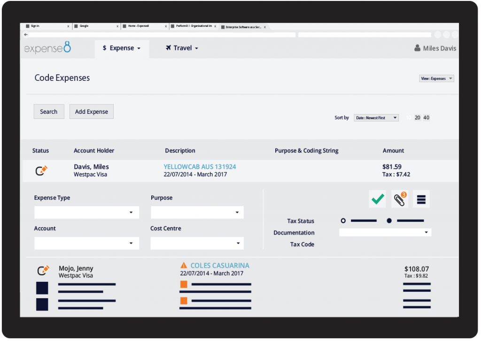Switch to the Expense tab
This screenshot has width=481, height=341.
122,48
